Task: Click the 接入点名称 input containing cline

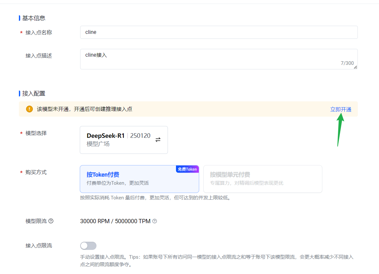Action: (219, 32)
